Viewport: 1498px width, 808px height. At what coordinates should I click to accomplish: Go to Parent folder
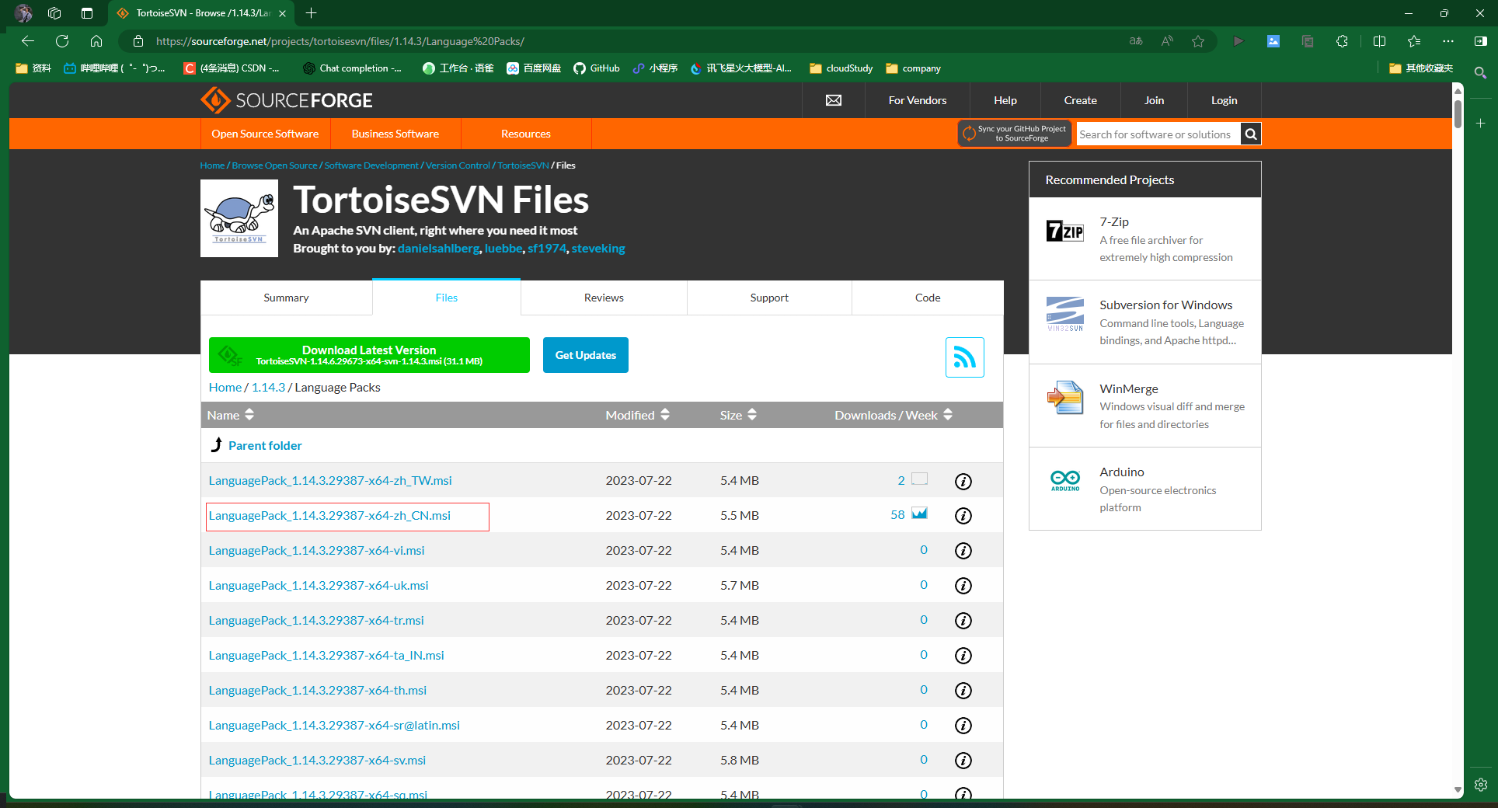coord(265,445)
